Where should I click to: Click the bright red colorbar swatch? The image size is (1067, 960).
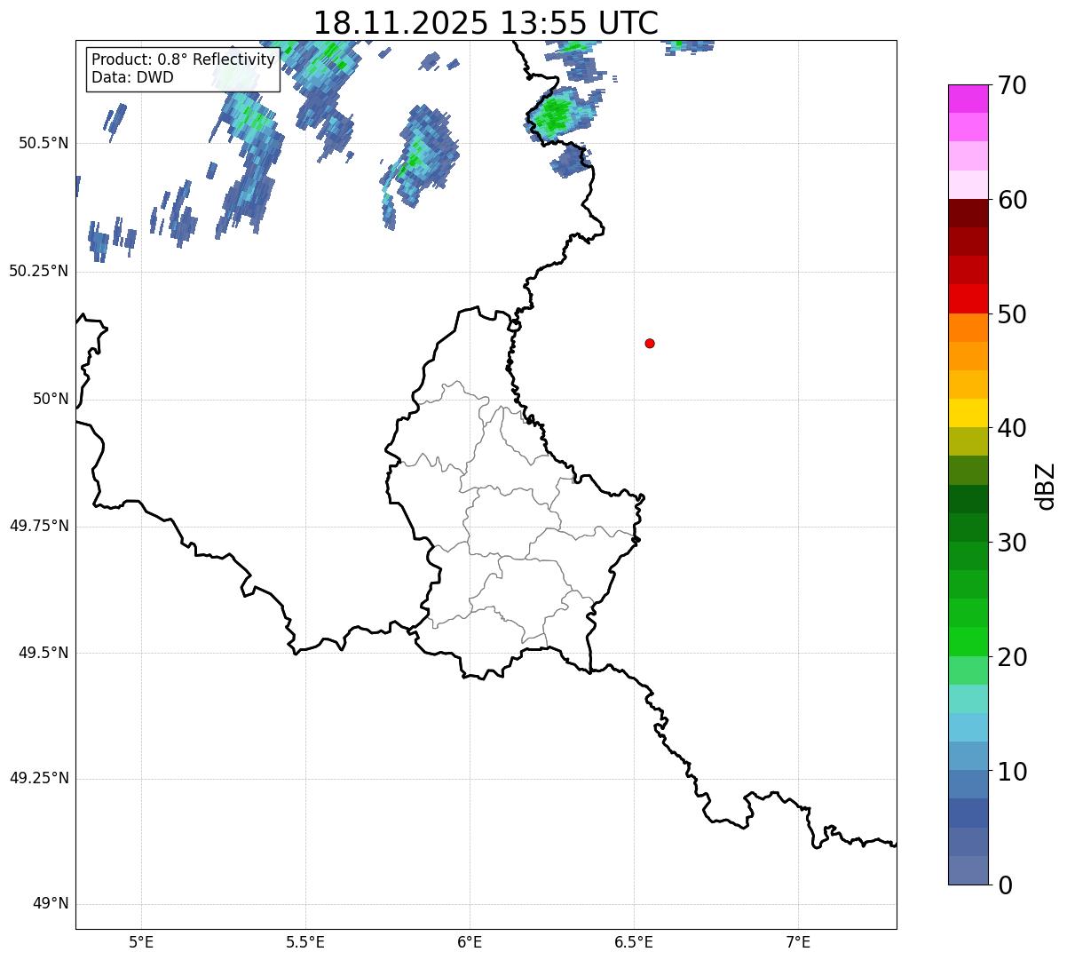[x=968, y=298]
